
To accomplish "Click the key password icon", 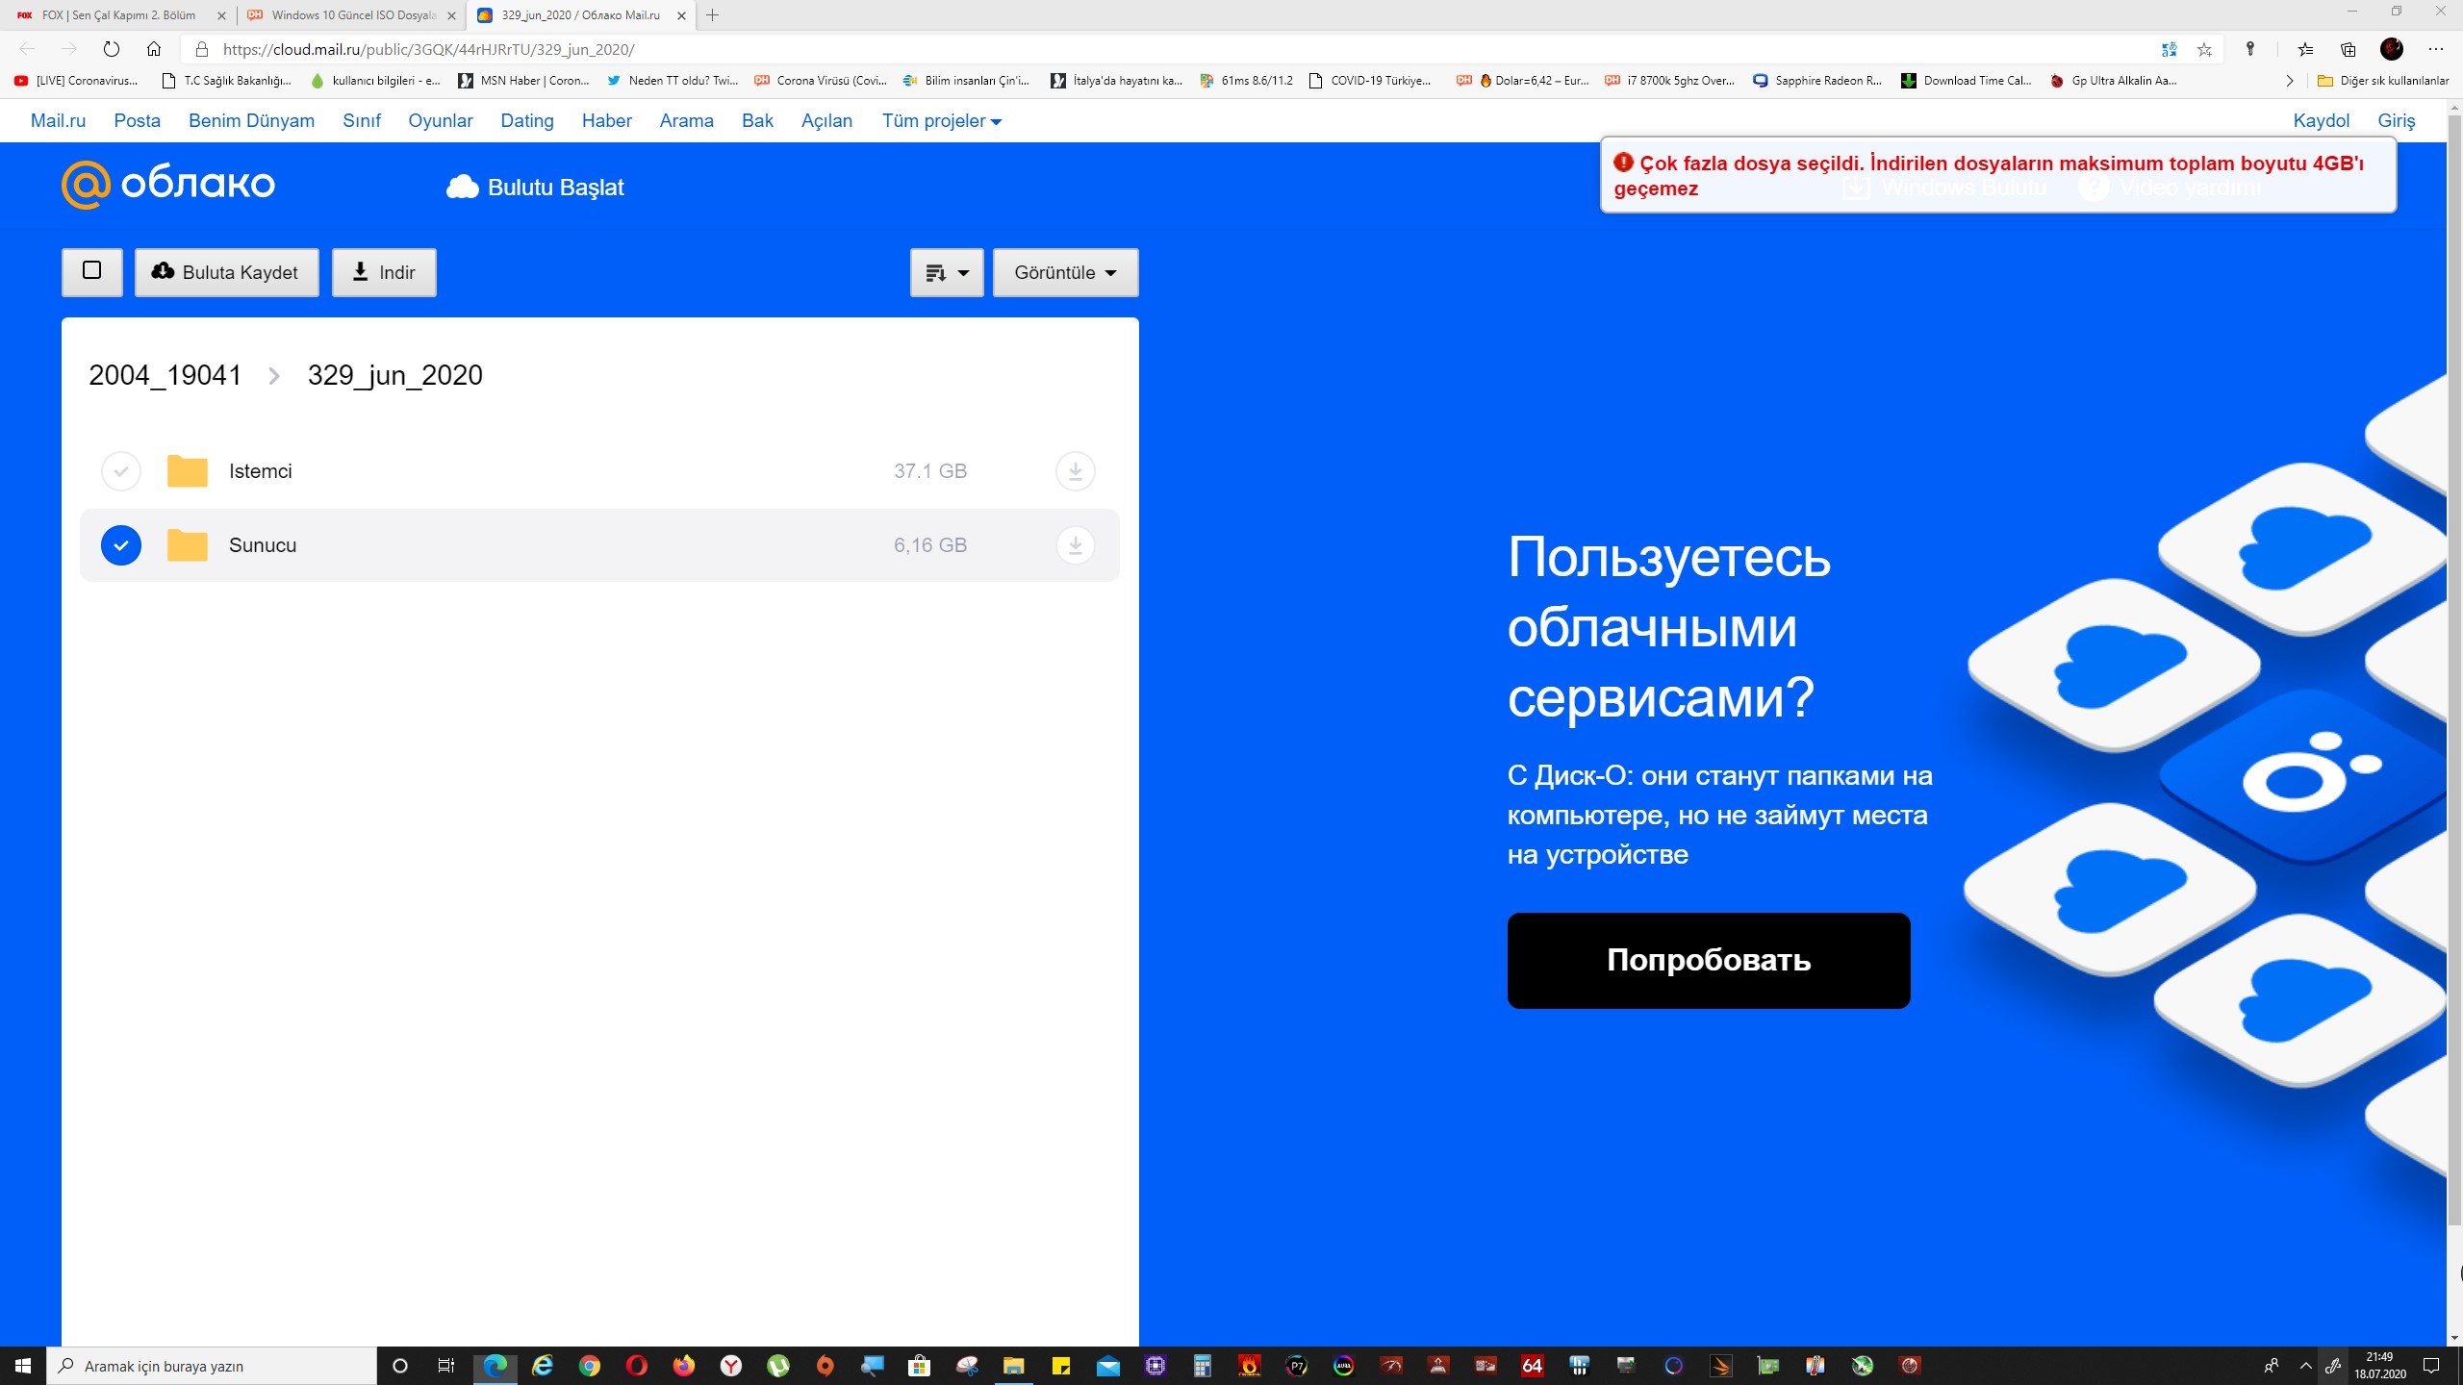I will pyautogui.click(x=2250, y=49).
